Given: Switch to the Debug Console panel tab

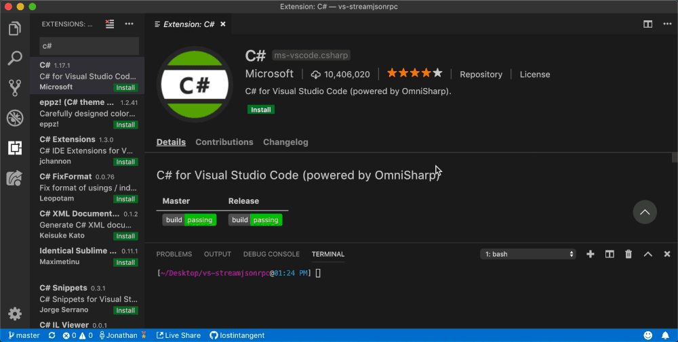Looking at the screenshot, I should 271,254.
